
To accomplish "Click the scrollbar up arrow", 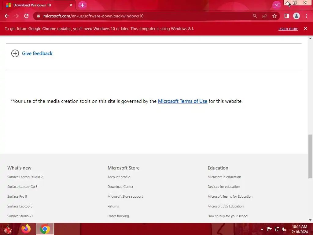I will point(310,38).
